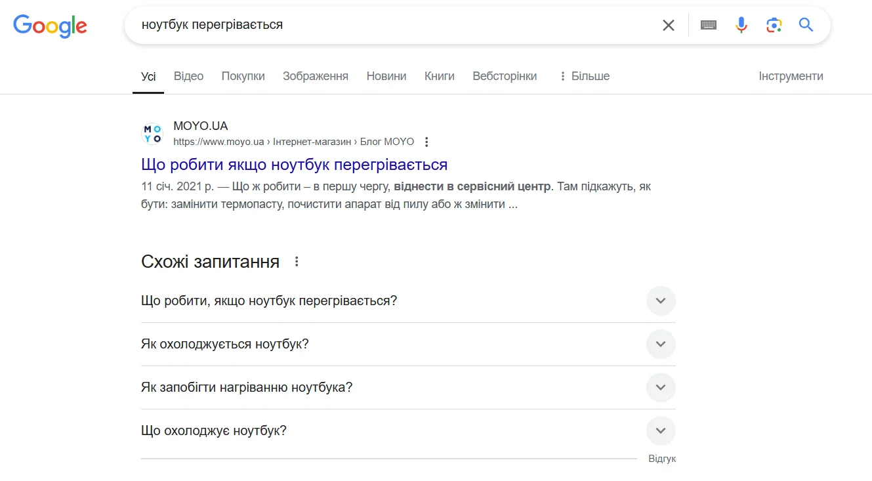Expand chevron for Як охолоджується ноутбук?

tap(661, 344)
